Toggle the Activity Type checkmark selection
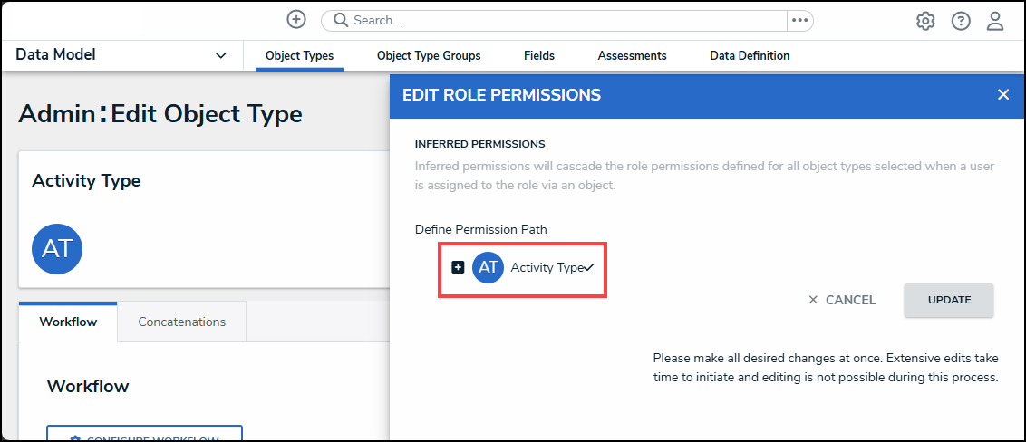This screenshot has width=1026, height=442. (x=588, y=267)
